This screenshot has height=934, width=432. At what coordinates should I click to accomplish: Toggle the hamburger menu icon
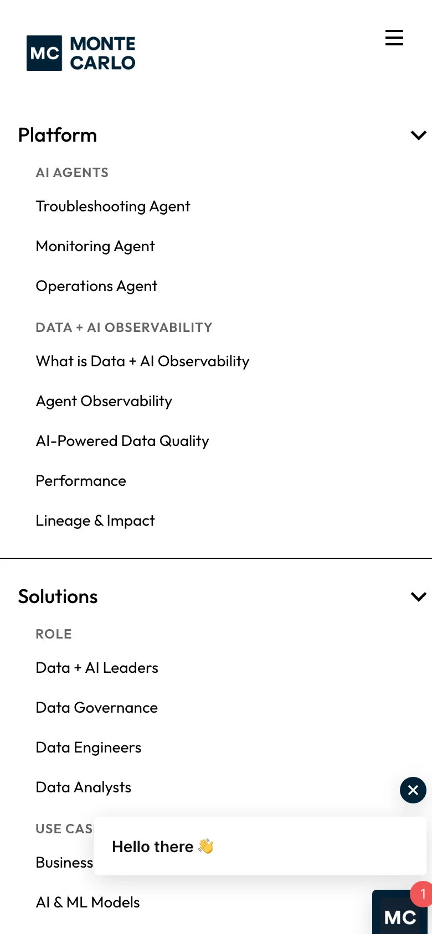click(x=394, y=38)
